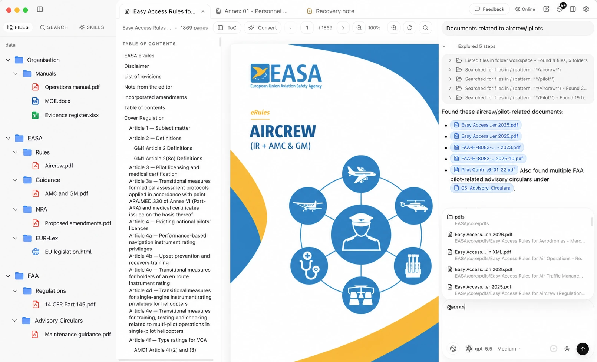Switch to the SKILLS tab
Image resolution: width=597 pixels, height=362 pixels.
click(x=92, y=27)
